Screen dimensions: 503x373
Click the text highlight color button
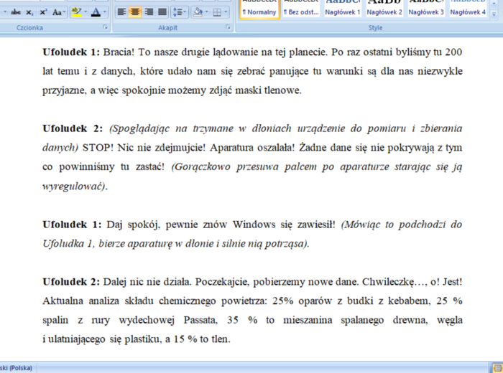click(x=76, y=12)
